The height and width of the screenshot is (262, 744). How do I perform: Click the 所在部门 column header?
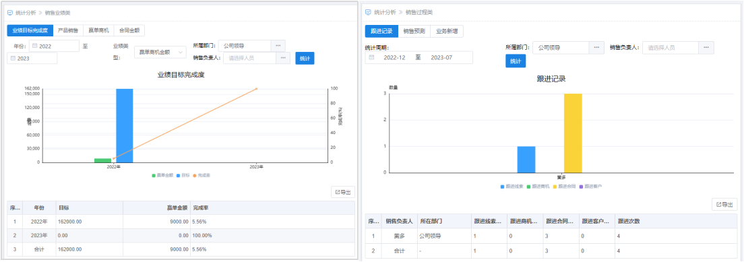pyautogui.click(x=444, y=221)
